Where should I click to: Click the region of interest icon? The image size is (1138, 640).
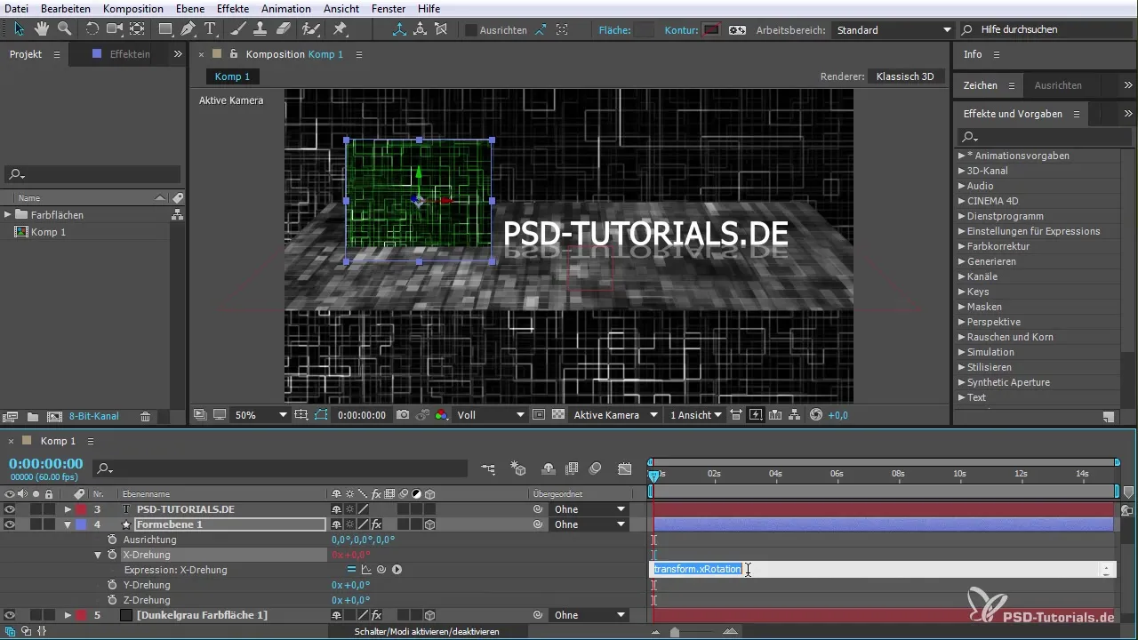pyautogui.click(x=539, y=415)
